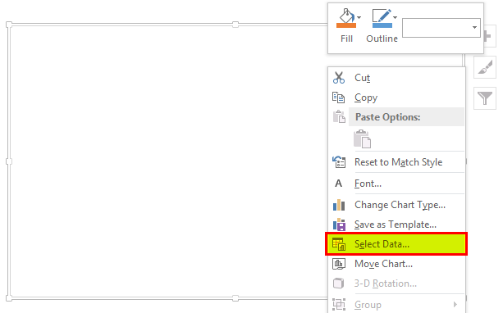Click the 3-D Rotation cube icon
The image size is (503, 313).
point(338,284)
